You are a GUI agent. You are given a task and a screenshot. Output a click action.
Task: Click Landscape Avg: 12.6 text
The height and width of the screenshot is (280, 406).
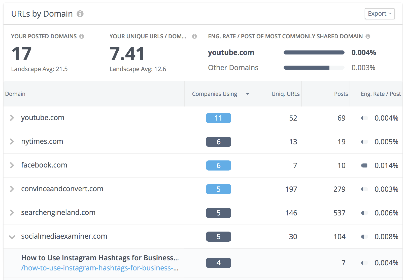[x=138, y=69]
